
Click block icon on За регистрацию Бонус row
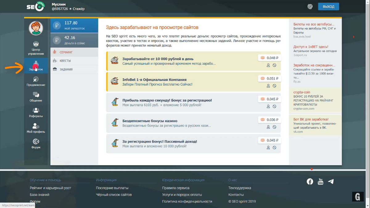274,148
